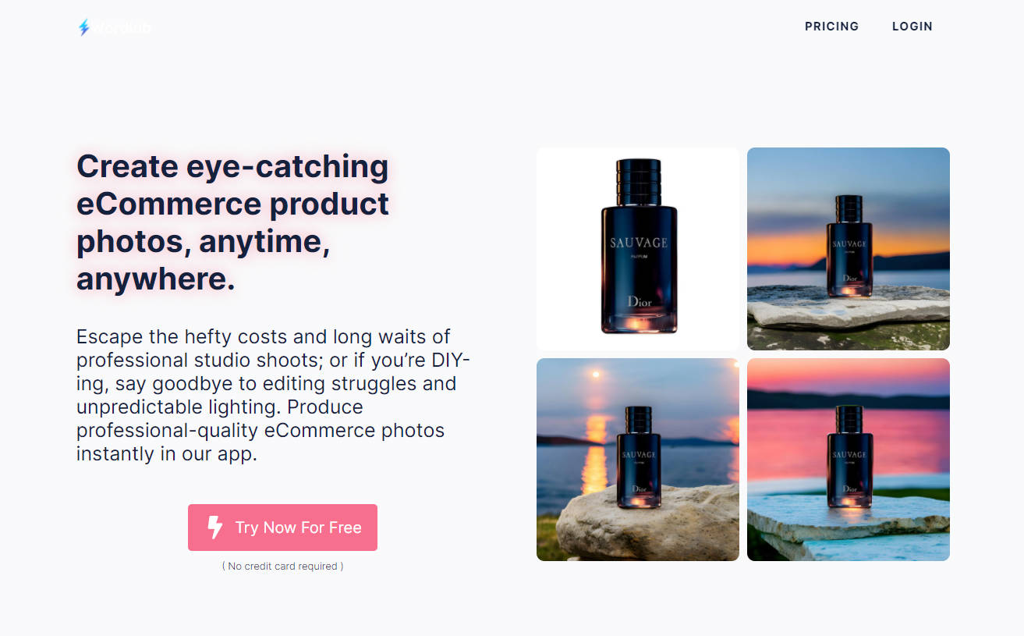Click the beige rock under moonlit bottle
1024x636 pixels.
click(x=647, y=523)
